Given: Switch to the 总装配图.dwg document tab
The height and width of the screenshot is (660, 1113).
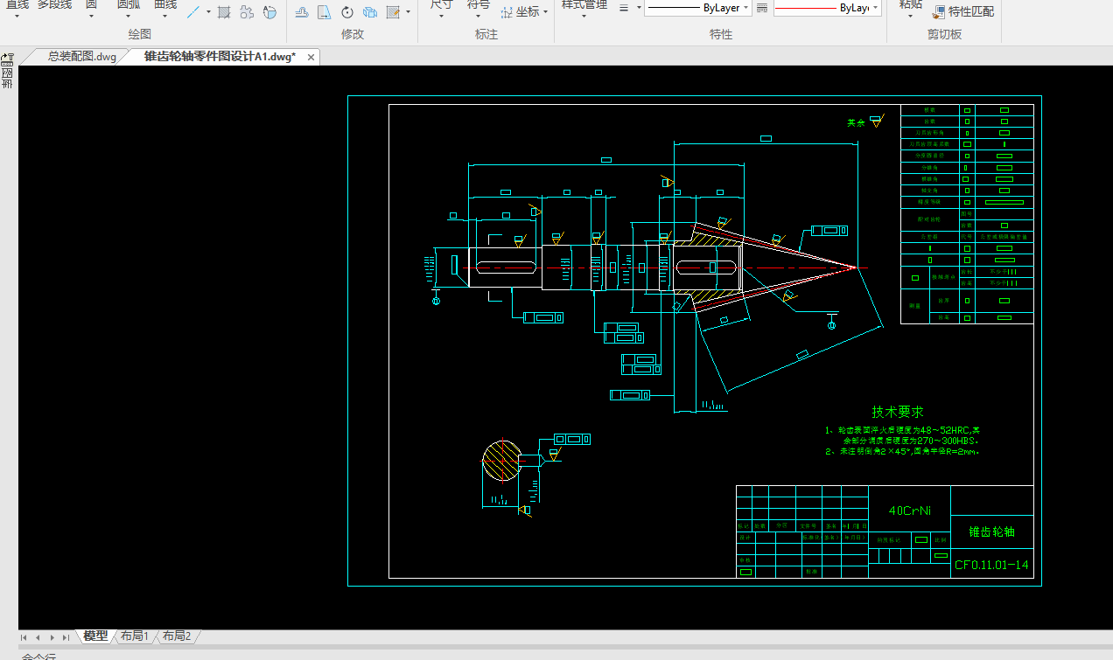Looking at the screenshot, I should (80, 57).
